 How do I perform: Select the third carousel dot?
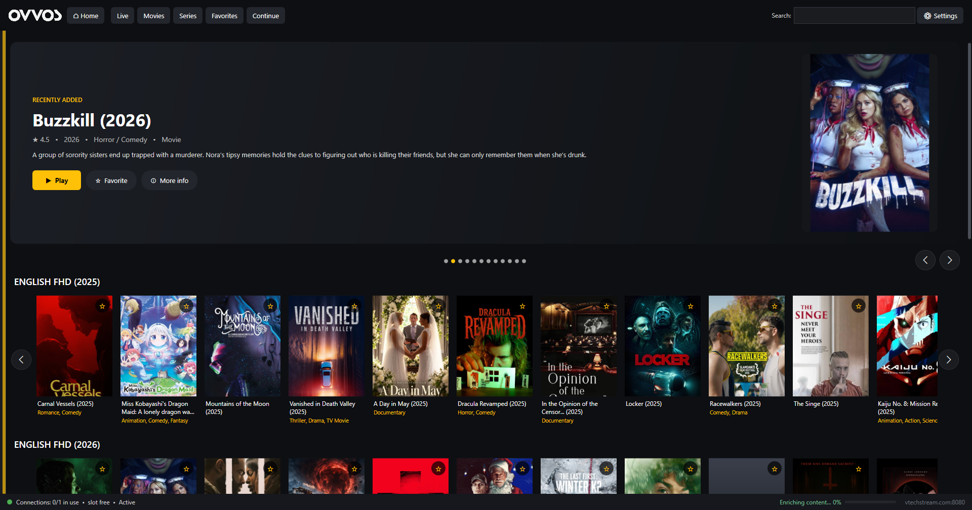pos(460,261)
